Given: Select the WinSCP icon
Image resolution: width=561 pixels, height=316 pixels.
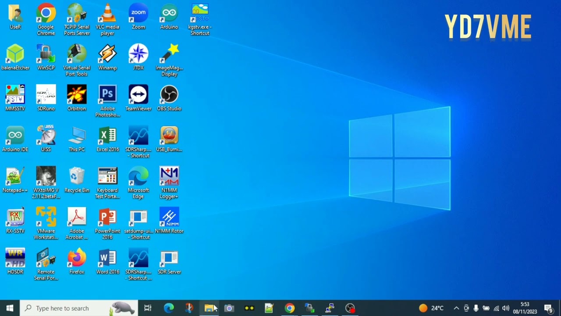Looking at the screenshot, I should [x=46, y=57].
